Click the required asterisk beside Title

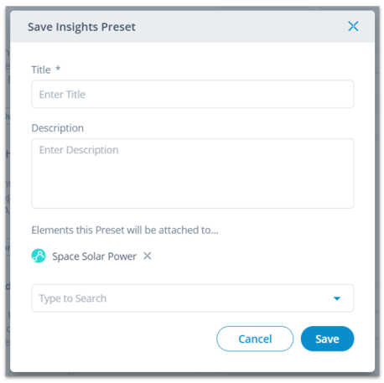coord(58,68)
